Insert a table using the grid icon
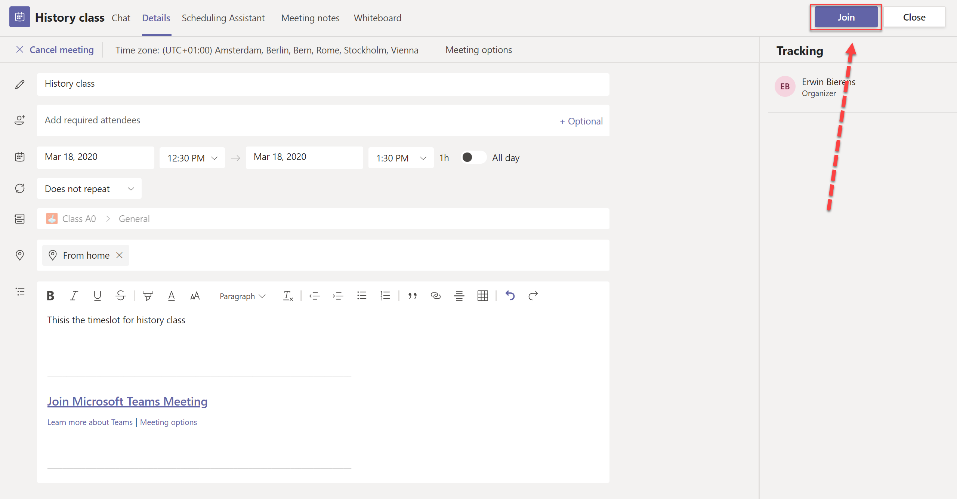 point(482,296)
